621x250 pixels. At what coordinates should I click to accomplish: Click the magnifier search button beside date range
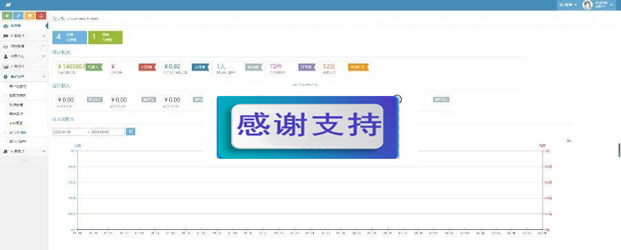(130, 131)
